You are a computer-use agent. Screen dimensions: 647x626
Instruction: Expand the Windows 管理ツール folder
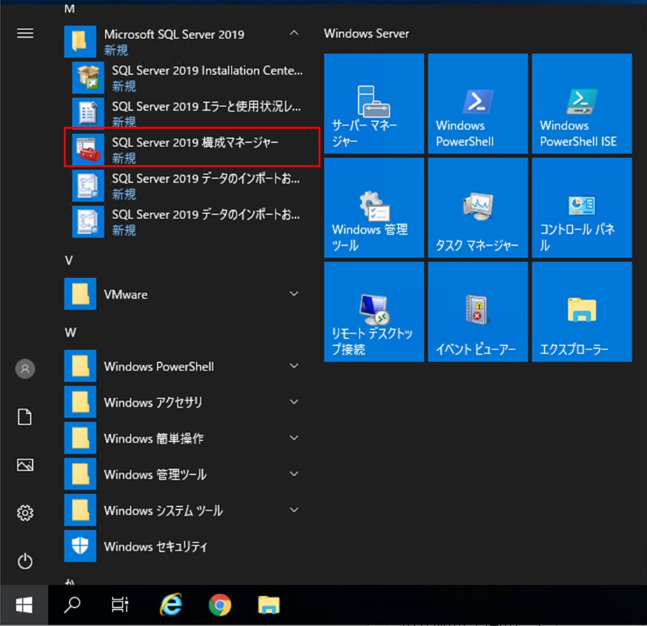pyautogui.click(x=294, y=475)
